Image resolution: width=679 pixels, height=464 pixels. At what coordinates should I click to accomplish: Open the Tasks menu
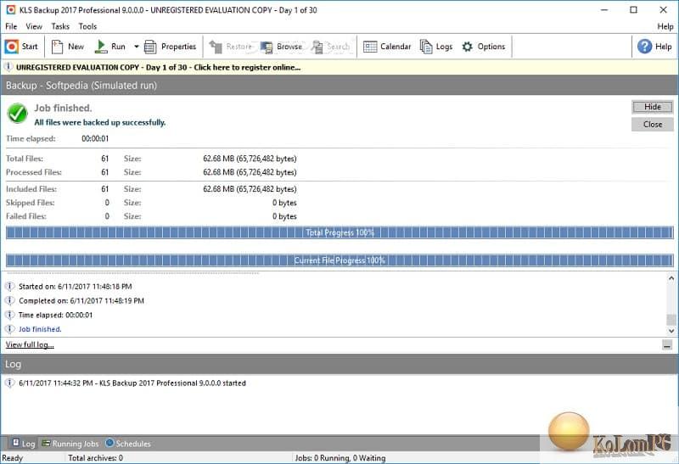tap(60, 26)
